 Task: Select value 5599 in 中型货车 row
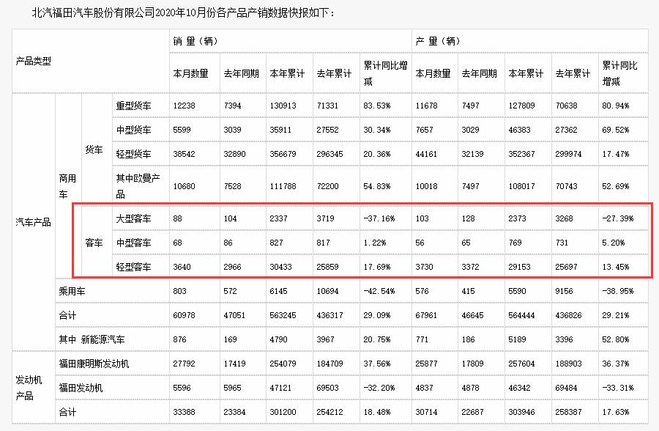pos(182,130)
